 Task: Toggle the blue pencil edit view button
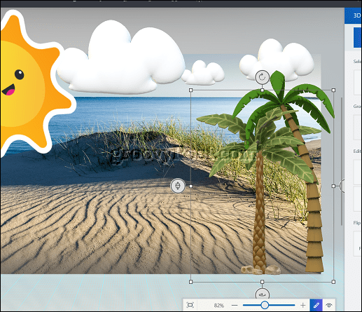[316, 305]
